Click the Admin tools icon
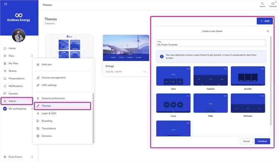The image size is (279, 162). pyautogui.click(x=5, y=101)
